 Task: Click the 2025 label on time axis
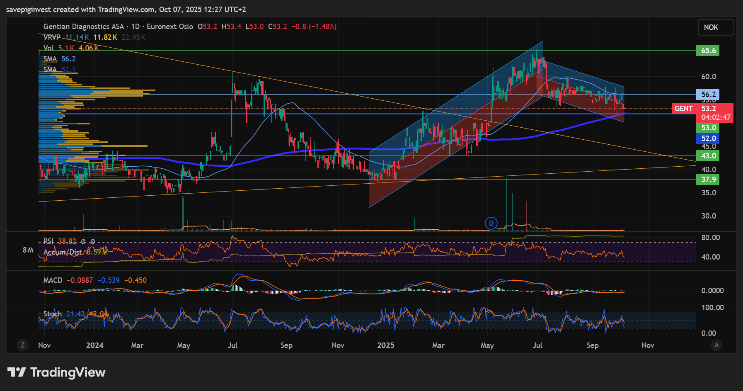pos(385,345)
